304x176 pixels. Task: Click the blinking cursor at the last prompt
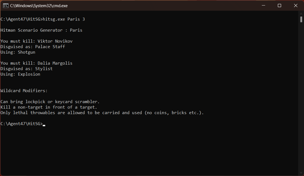(x=44, y=125)
